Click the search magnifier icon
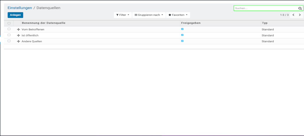304x136 pixels. (300, 9)
